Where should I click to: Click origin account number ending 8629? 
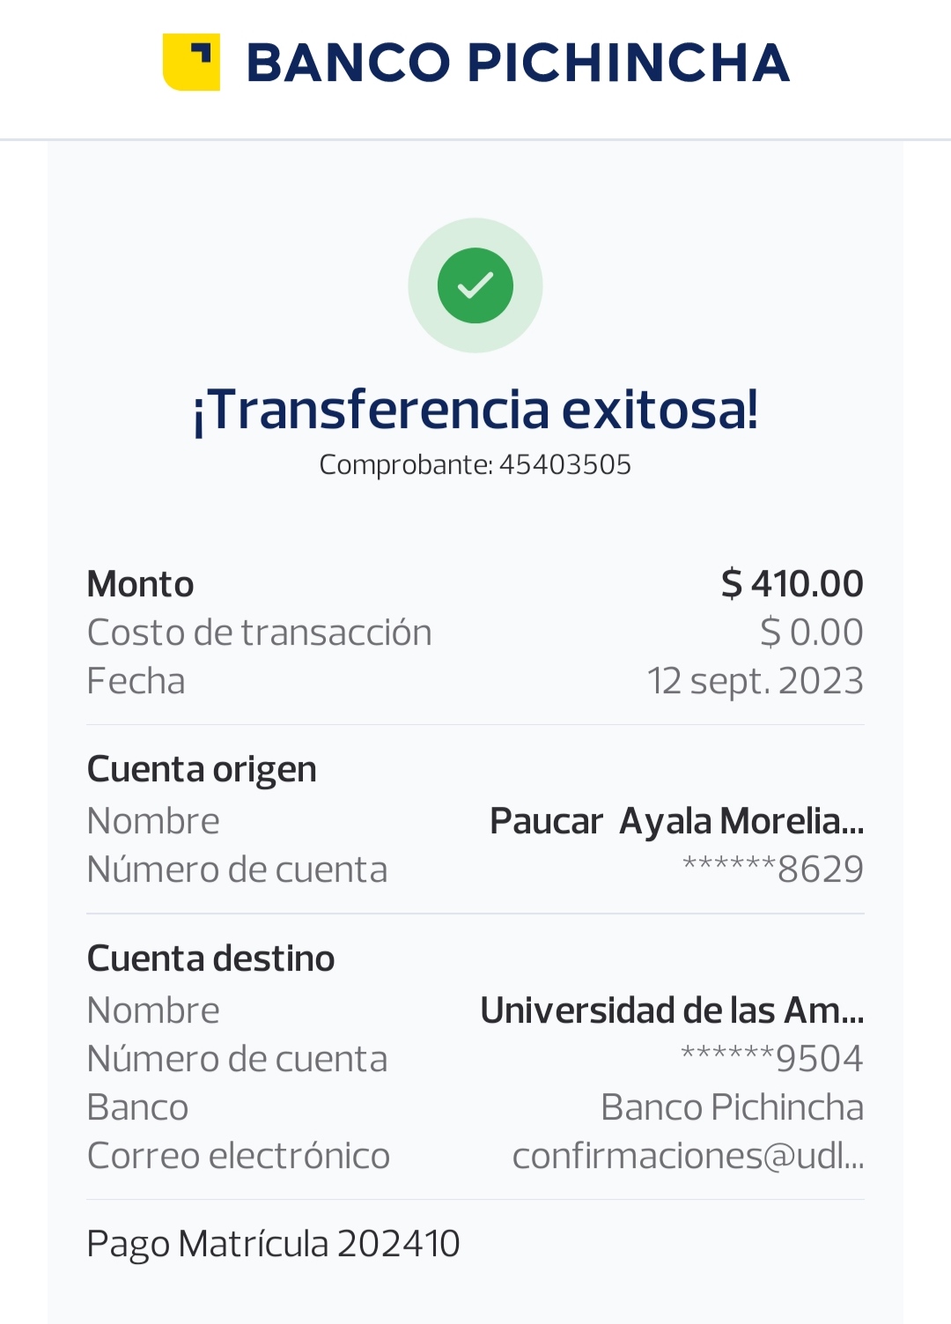point(773,869)
